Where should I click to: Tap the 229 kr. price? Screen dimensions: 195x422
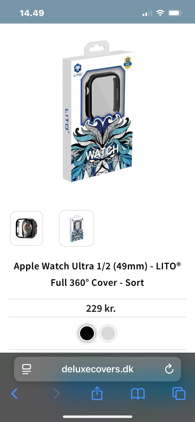pos(101,308)
